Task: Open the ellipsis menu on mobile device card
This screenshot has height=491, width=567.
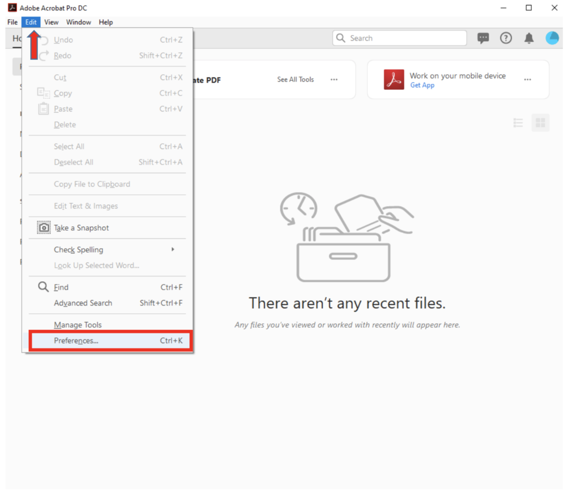Action: tap(528, 79)
